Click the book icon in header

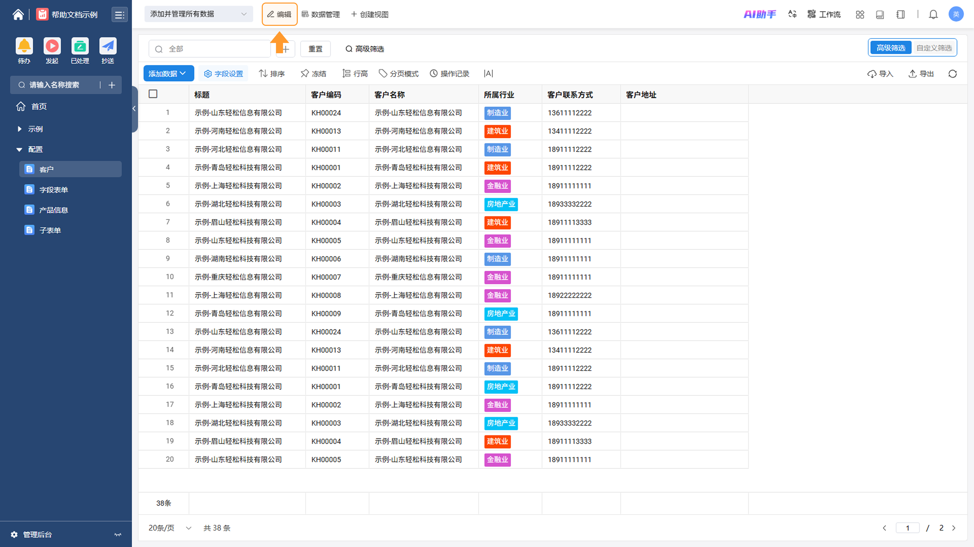pos(880,14)
